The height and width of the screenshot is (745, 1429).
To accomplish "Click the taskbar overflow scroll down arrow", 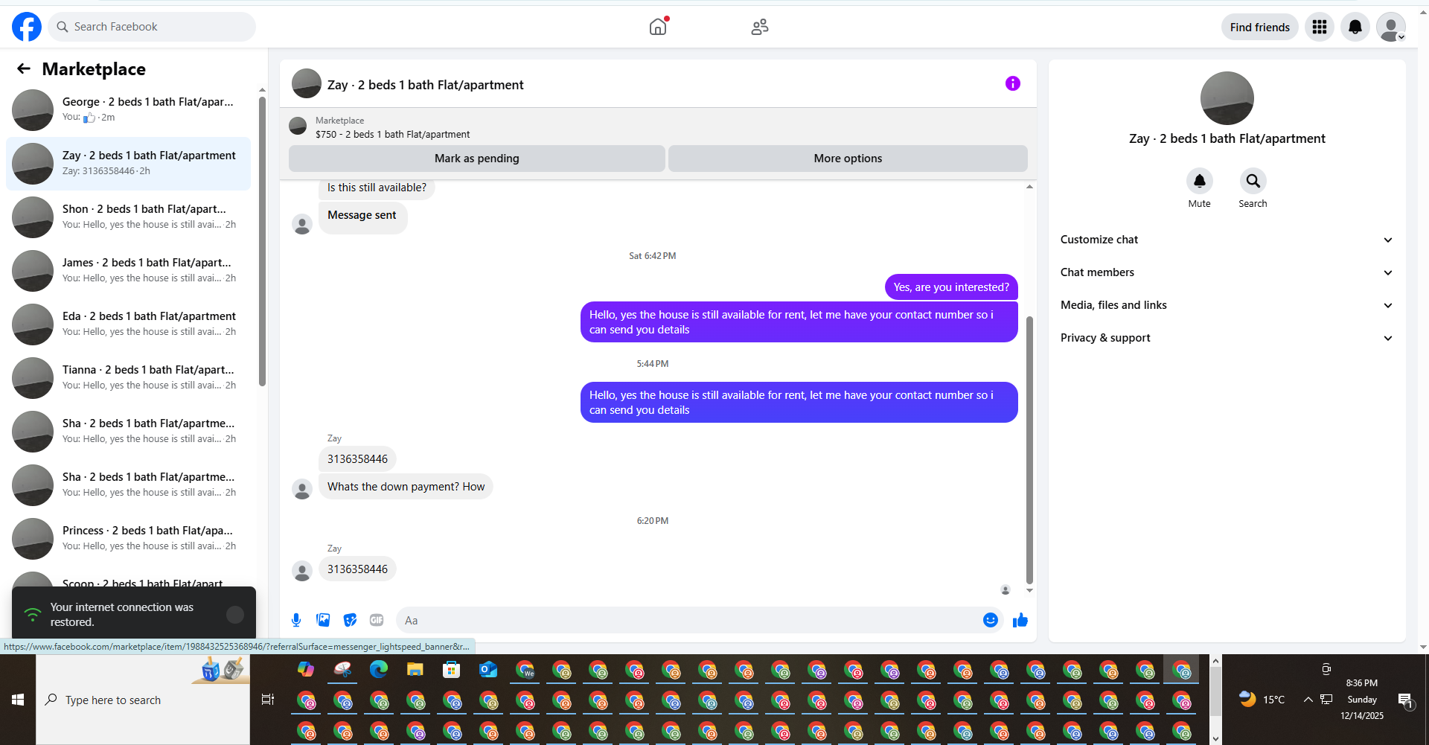I will [1215, 738].
